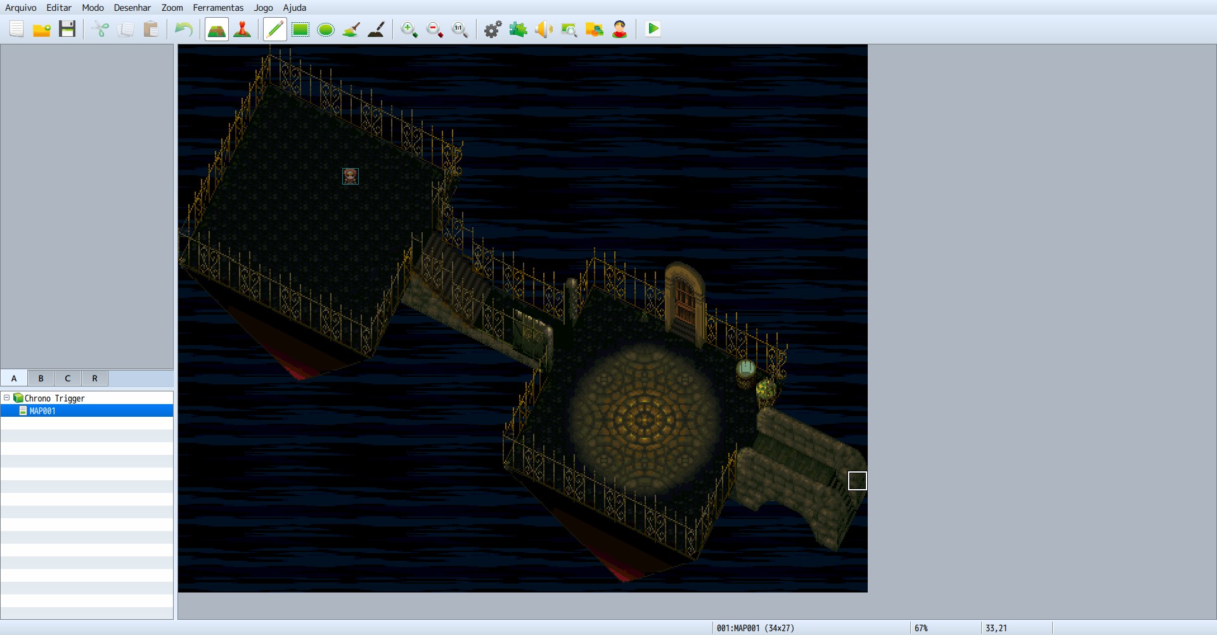
Task: Select MAP001 in the map list
Action: (87, 411)
